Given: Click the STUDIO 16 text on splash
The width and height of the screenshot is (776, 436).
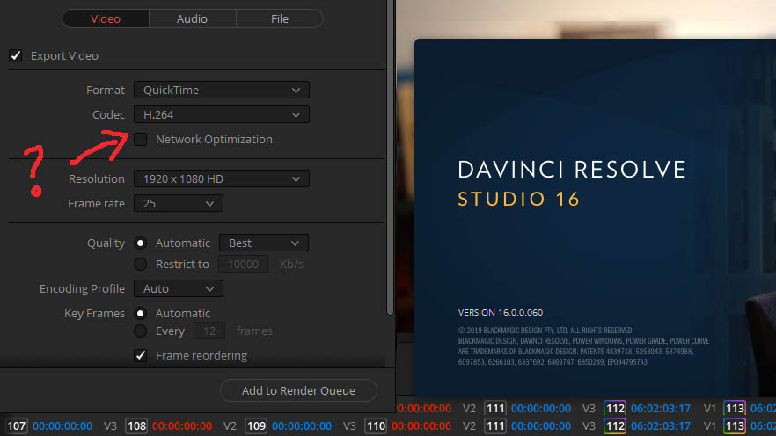Looking at the screenshot, I should tap(518, 200).
